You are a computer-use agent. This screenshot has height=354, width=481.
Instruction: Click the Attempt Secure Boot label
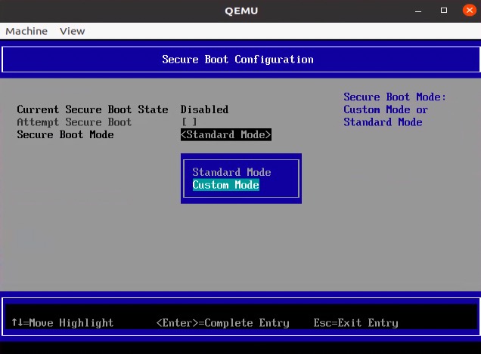coord(74,122)
